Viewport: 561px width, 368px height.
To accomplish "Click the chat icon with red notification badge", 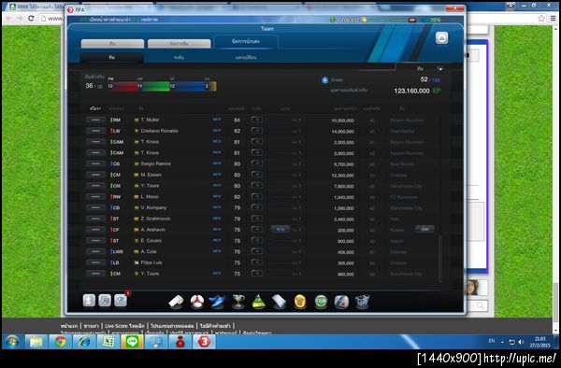I will pyautogui.click(x=121, y=300).
